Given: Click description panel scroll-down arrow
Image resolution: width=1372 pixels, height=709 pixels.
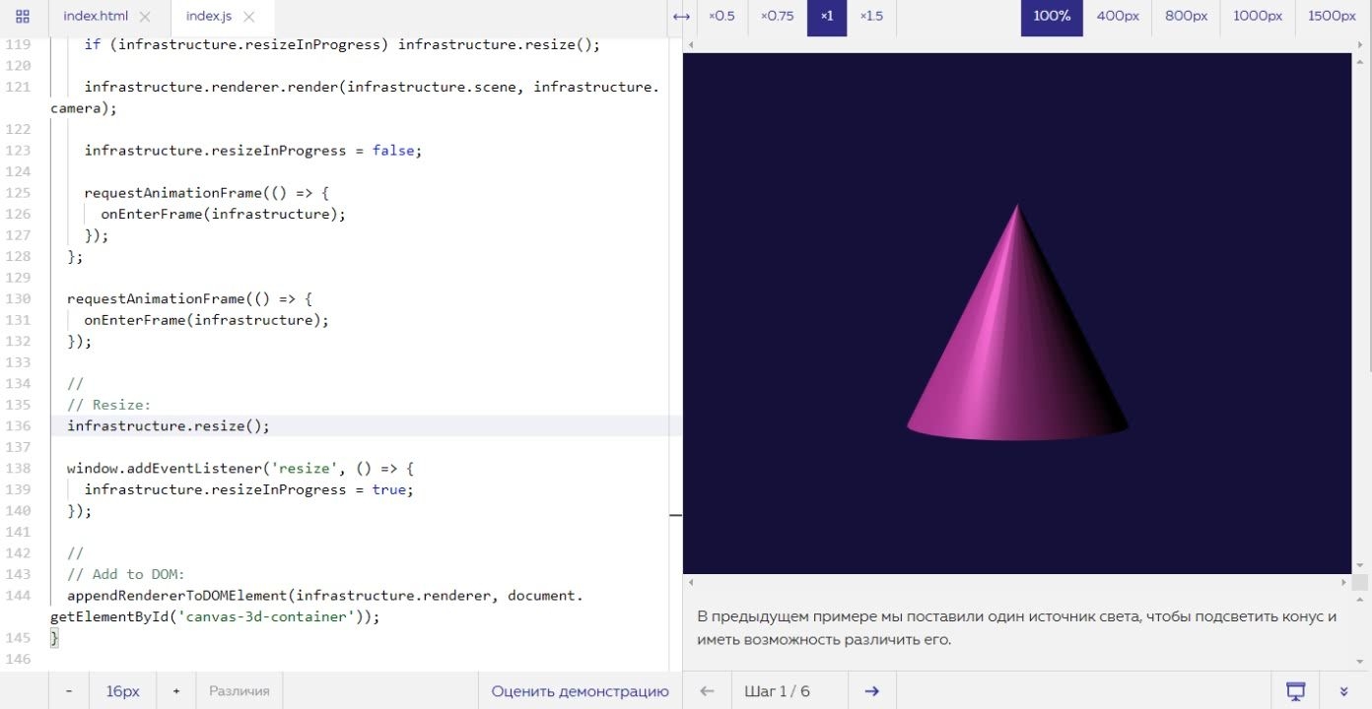Looking at the screenshot, I should (x=1360, y=662).
